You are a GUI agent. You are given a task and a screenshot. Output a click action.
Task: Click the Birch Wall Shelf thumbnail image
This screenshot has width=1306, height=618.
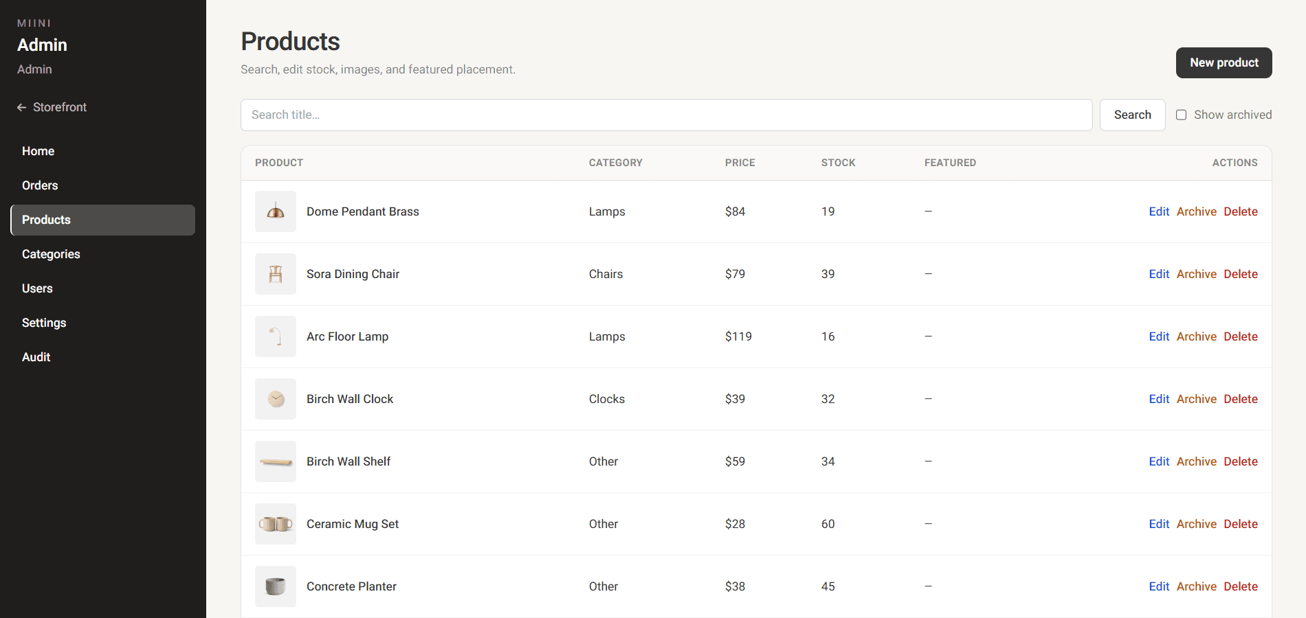pos(276,461)
